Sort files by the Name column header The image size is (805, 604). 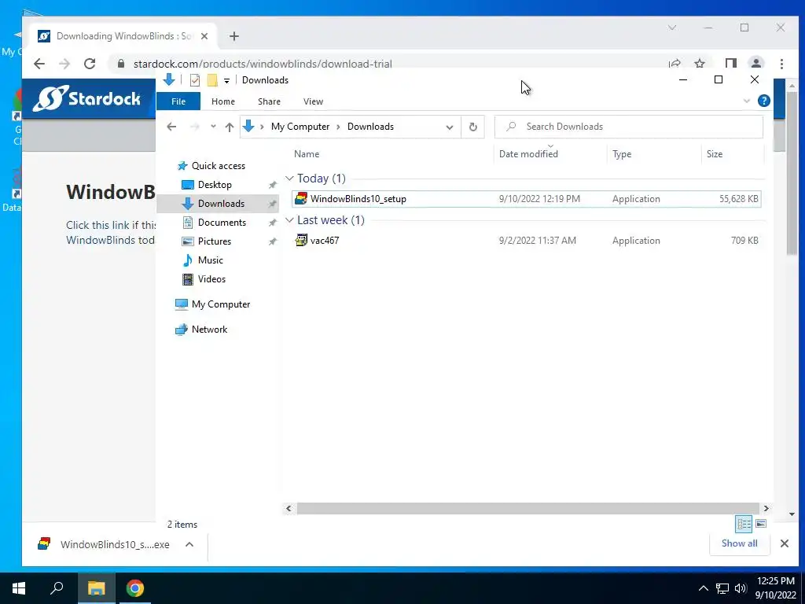[x=307, y=154]
